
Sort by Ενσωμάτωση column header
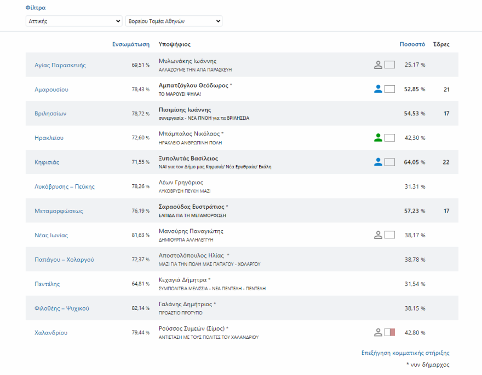point(131,44)
